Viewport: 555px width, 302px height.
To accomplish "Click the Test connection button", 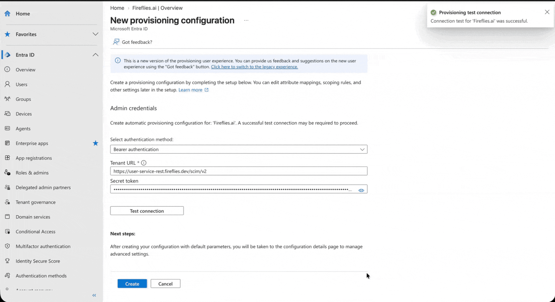I will [x=147, y=211].
